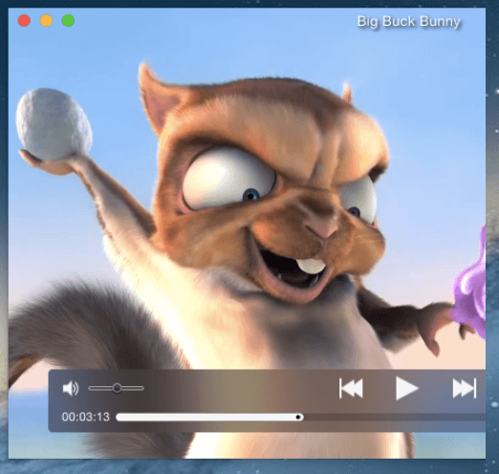The height and width of the screenshot is (474, 499).
Task: Jump ahead on the unplayed seek bar portion
Action: coord(394,417)
